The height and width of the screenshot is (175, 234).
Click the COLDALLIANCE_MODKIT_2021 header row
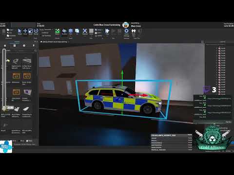(172, 135)
